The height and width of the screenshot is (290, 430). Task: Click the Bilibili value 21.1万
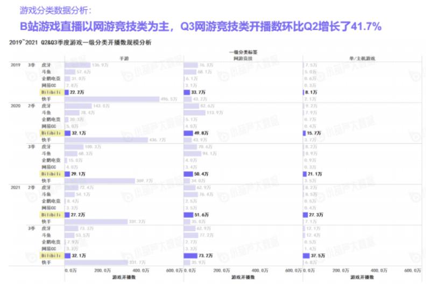[x=315, y=174]
